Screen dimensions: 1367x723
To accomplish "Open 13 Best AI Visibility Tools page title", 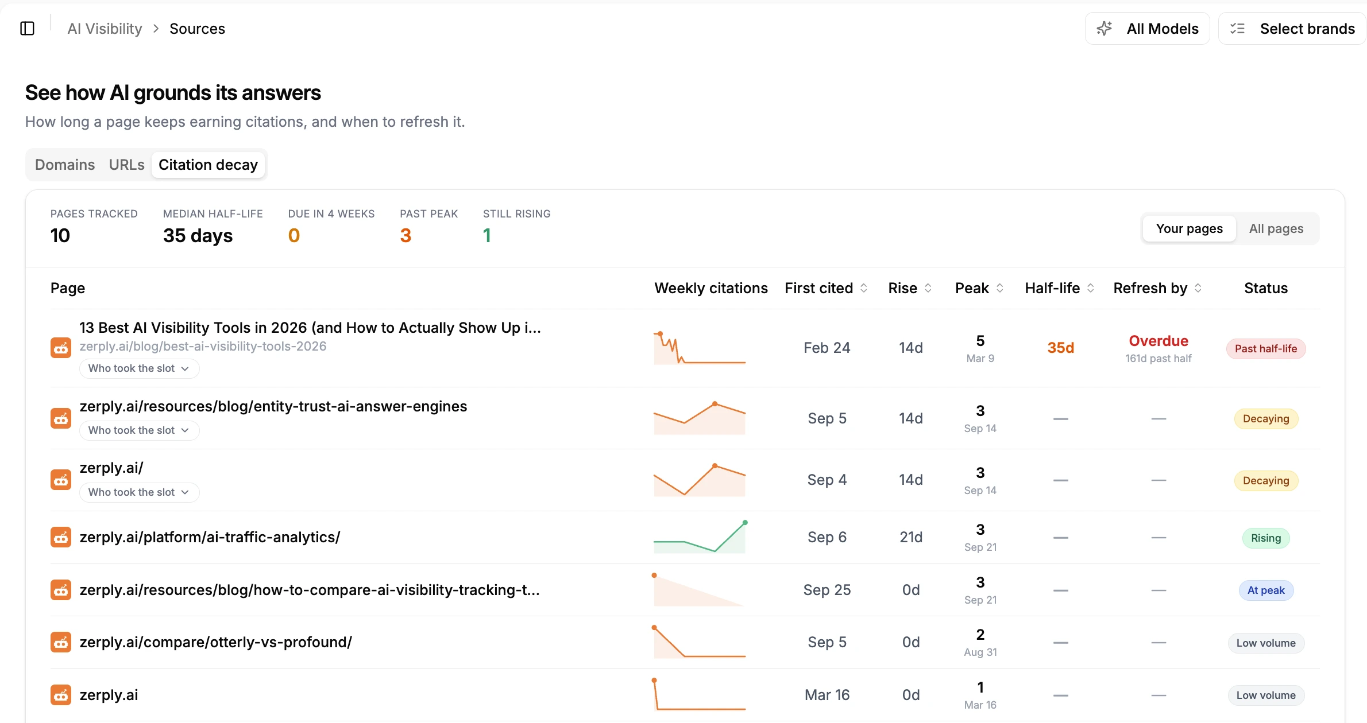I will [x=310, y=328].
